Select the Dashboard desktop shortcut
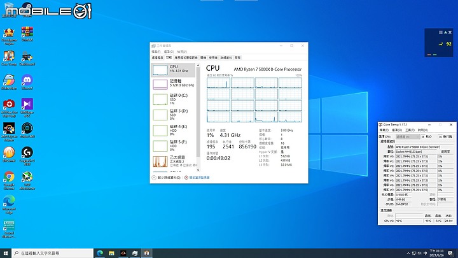The width and height of the screenshot is (458, 258). click(27, 58)
